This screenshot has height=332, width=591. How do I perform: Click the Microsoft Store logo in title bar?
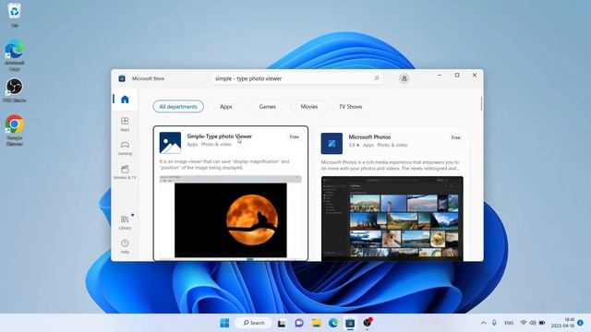click(x=122, y=78)
